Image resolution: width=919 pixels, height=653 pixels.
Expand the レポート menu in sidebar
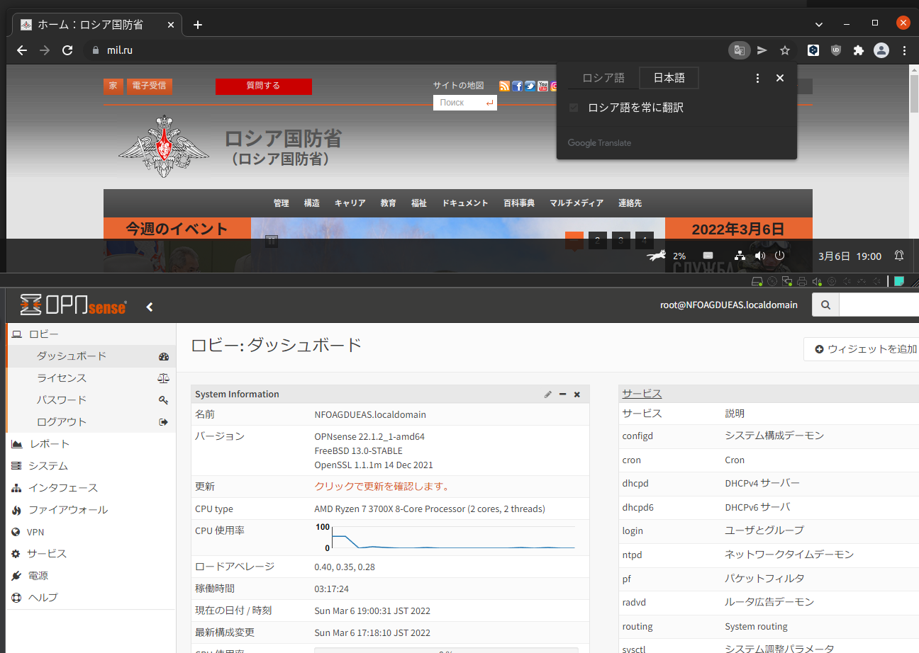click(91, 444)
